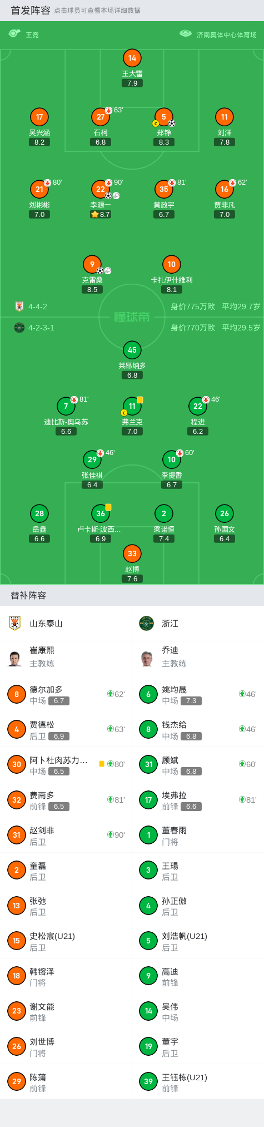
Task: Click the 4-4-2 formation label
Action: point(38,307)
